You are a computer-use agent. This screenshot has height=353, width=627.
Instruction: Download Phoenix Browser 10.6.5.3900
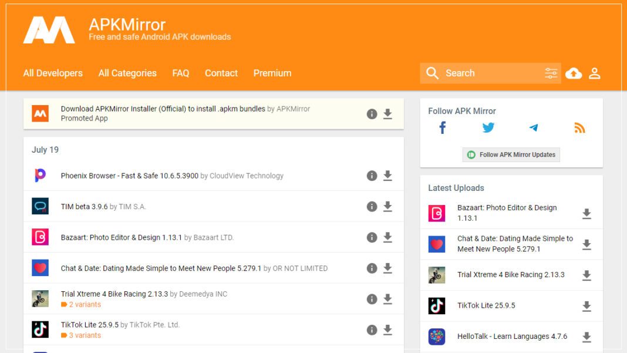[387, 176]
